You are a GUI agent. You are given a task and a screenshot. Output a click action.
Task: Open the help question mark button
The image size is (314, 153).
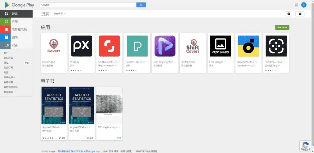point(289,14)
